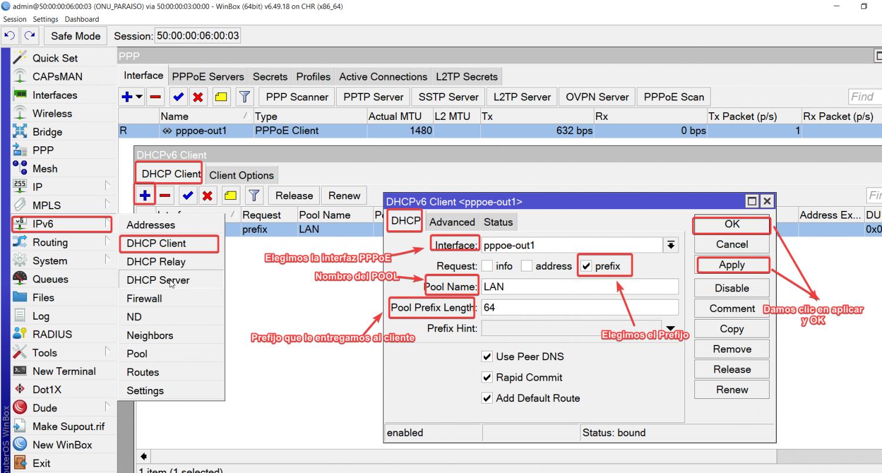This screenshot has height=473, width=882.
Task: Switch to the Advanced tab
Action: [452, 222]
